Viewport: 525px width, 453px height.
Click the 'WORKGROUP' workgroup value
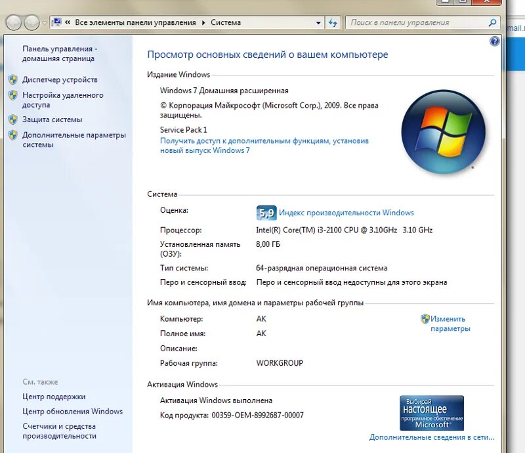point(280,363)
